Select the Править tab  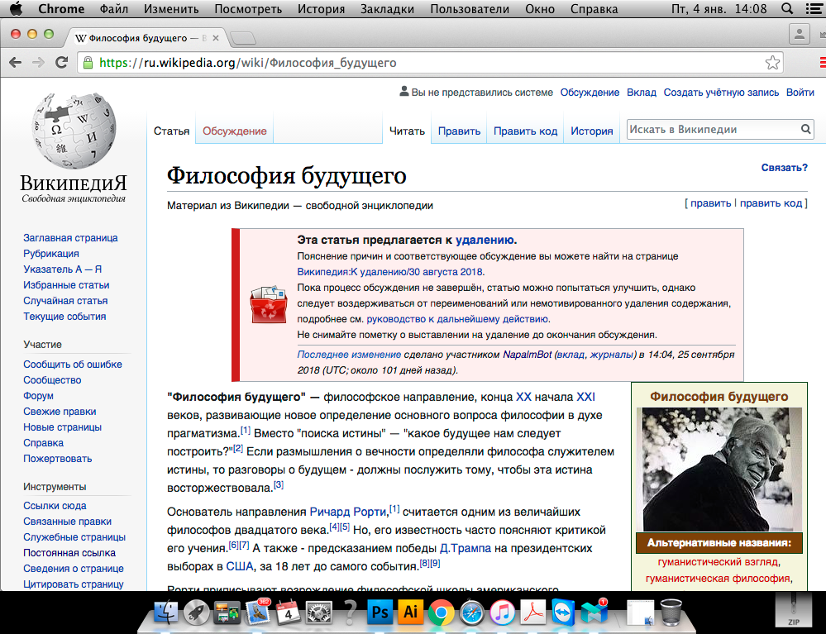459,131
